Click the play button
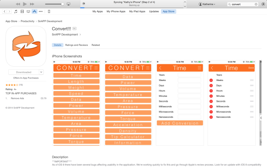The height and width of the screenshot is (167, 267). pos(25,4)
